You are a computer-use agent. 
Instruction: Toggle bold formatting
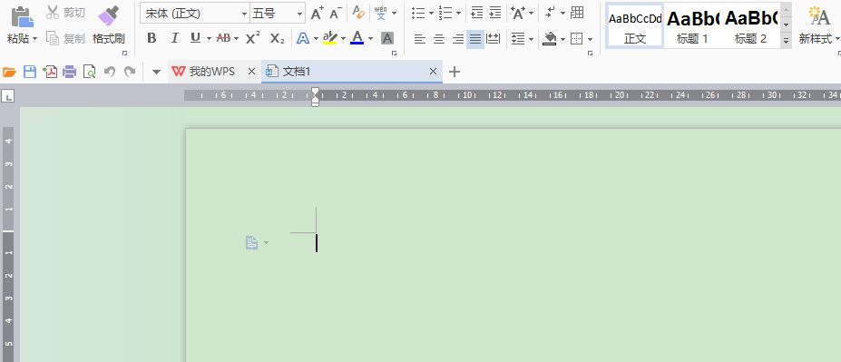pyautogui.click(x=152, y=38)
